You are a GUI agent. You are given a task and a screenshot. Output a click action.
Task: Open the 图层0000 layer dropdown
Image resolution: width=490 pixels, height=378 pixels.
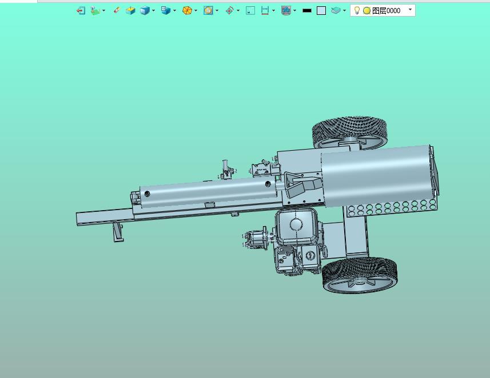point(411,10)
